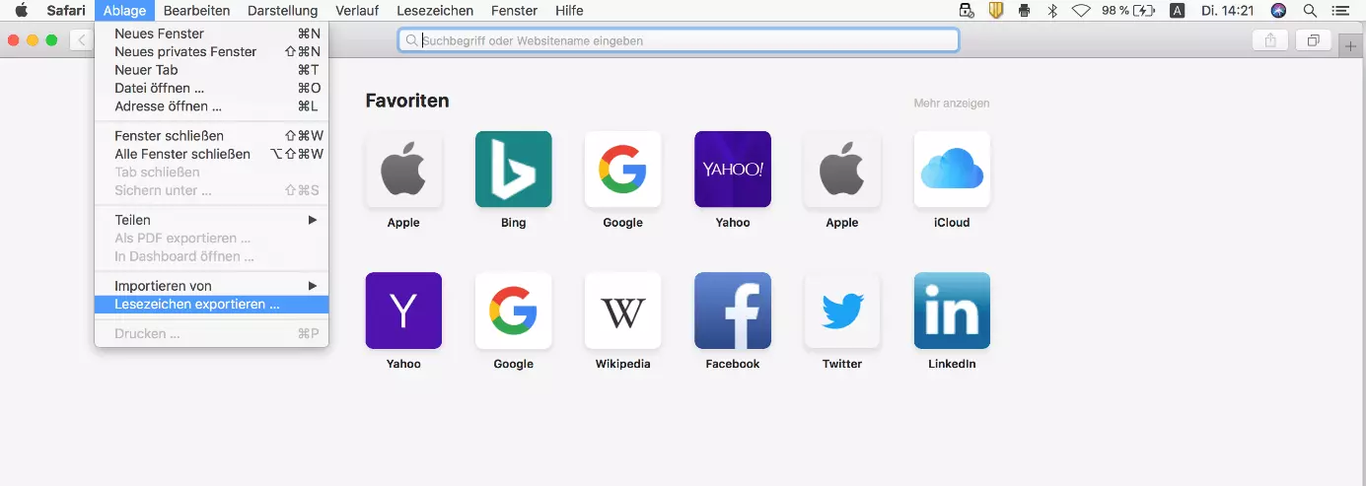Choose Neues Fenster

(211, 34)
